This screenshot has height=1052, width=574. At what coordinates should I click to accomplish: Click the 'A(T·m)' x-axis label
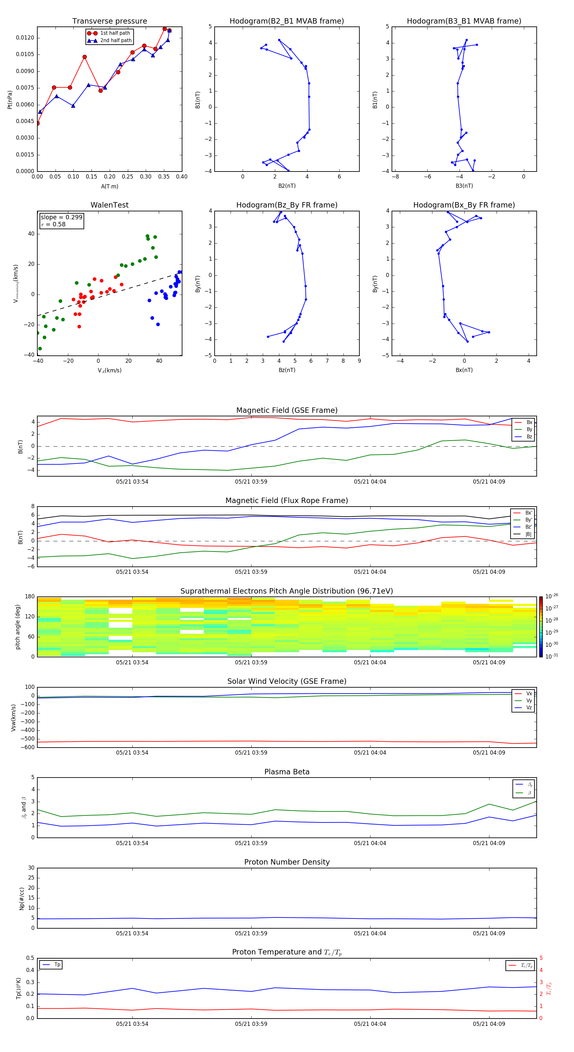pos(109,186)
